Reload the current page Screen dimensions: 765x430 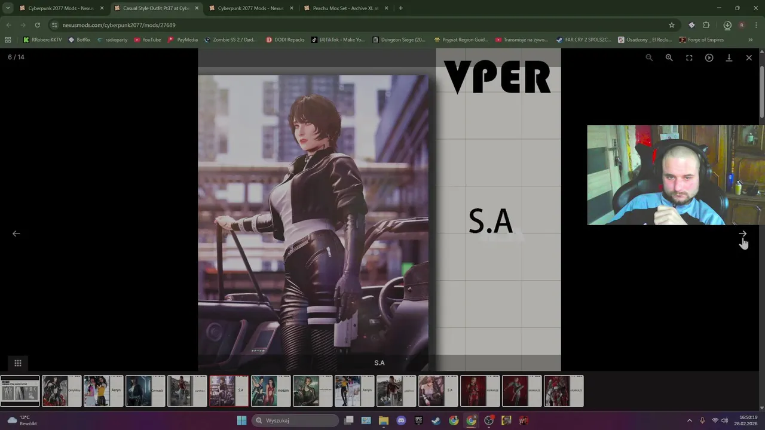[37, 25]
